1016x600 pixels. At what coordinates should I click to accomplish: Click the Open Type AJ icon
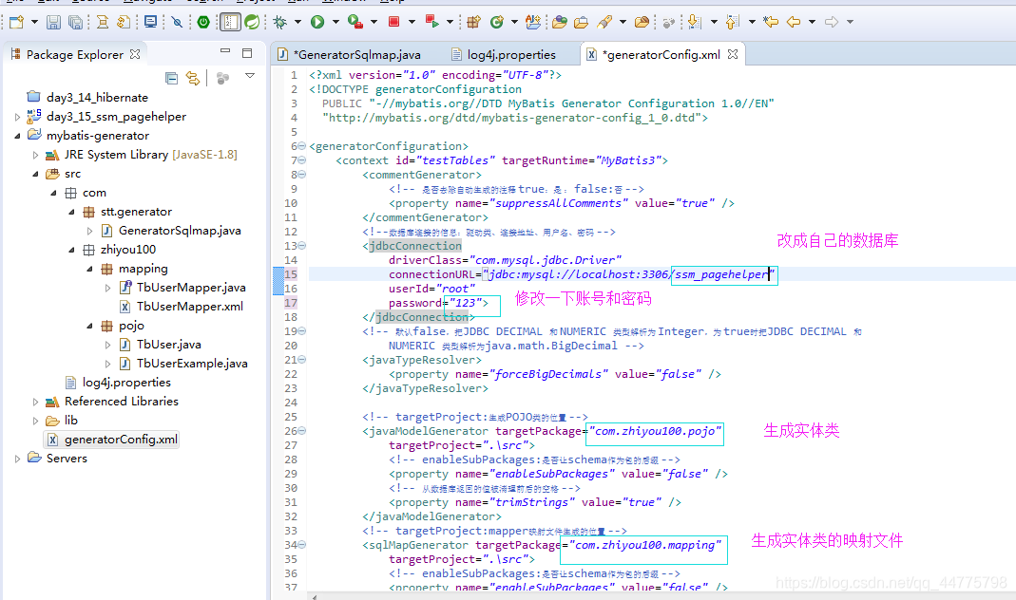click(x=533, y=22)
